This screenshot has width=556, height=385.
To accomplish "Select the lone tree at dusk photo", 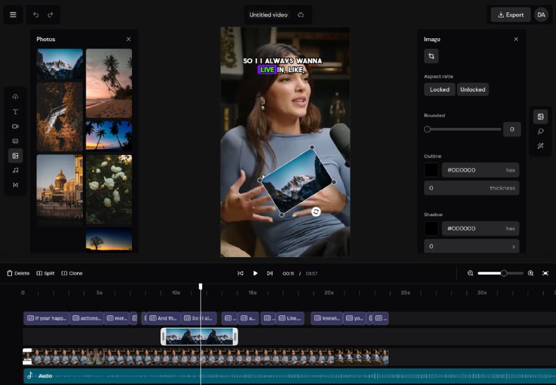I will point(109,240).
